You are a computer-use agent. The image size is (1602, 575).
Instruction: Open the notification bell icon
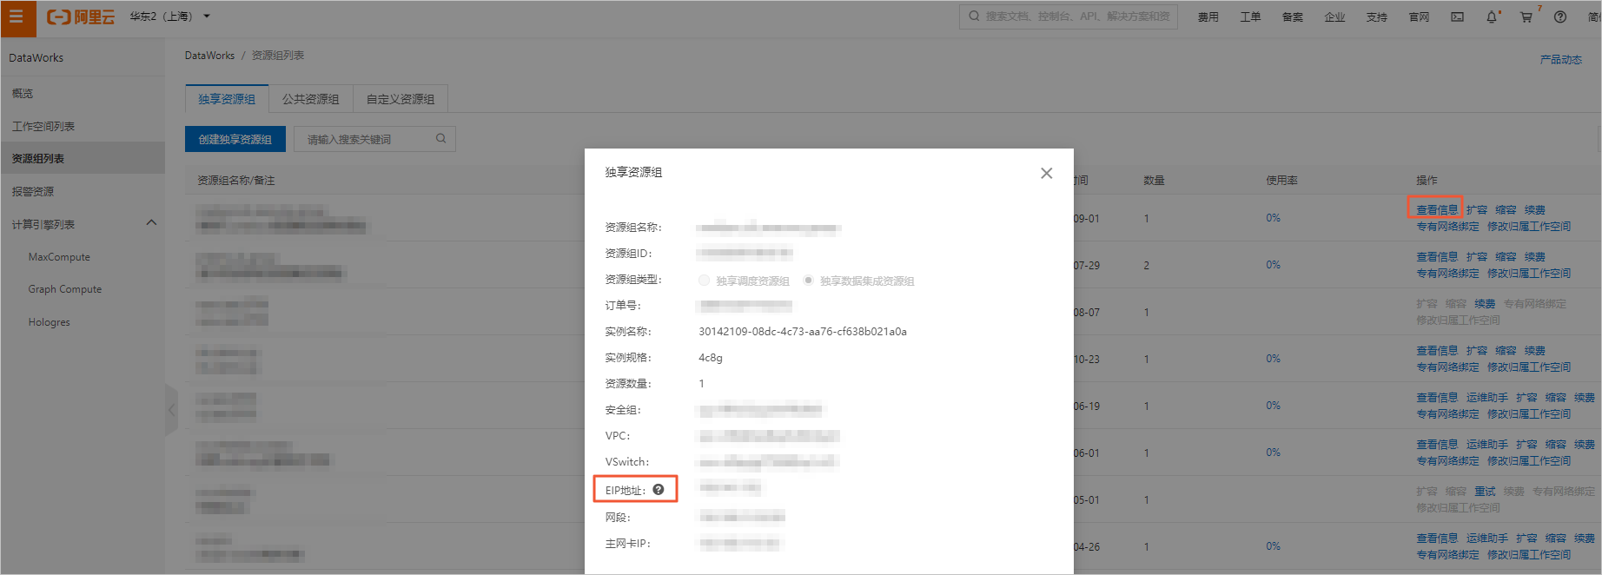click(1492, 17)
